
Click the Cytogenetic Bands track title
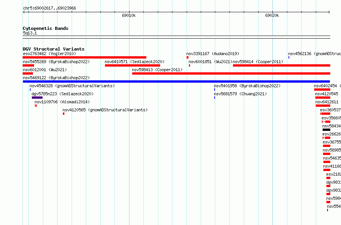point(46,28)
